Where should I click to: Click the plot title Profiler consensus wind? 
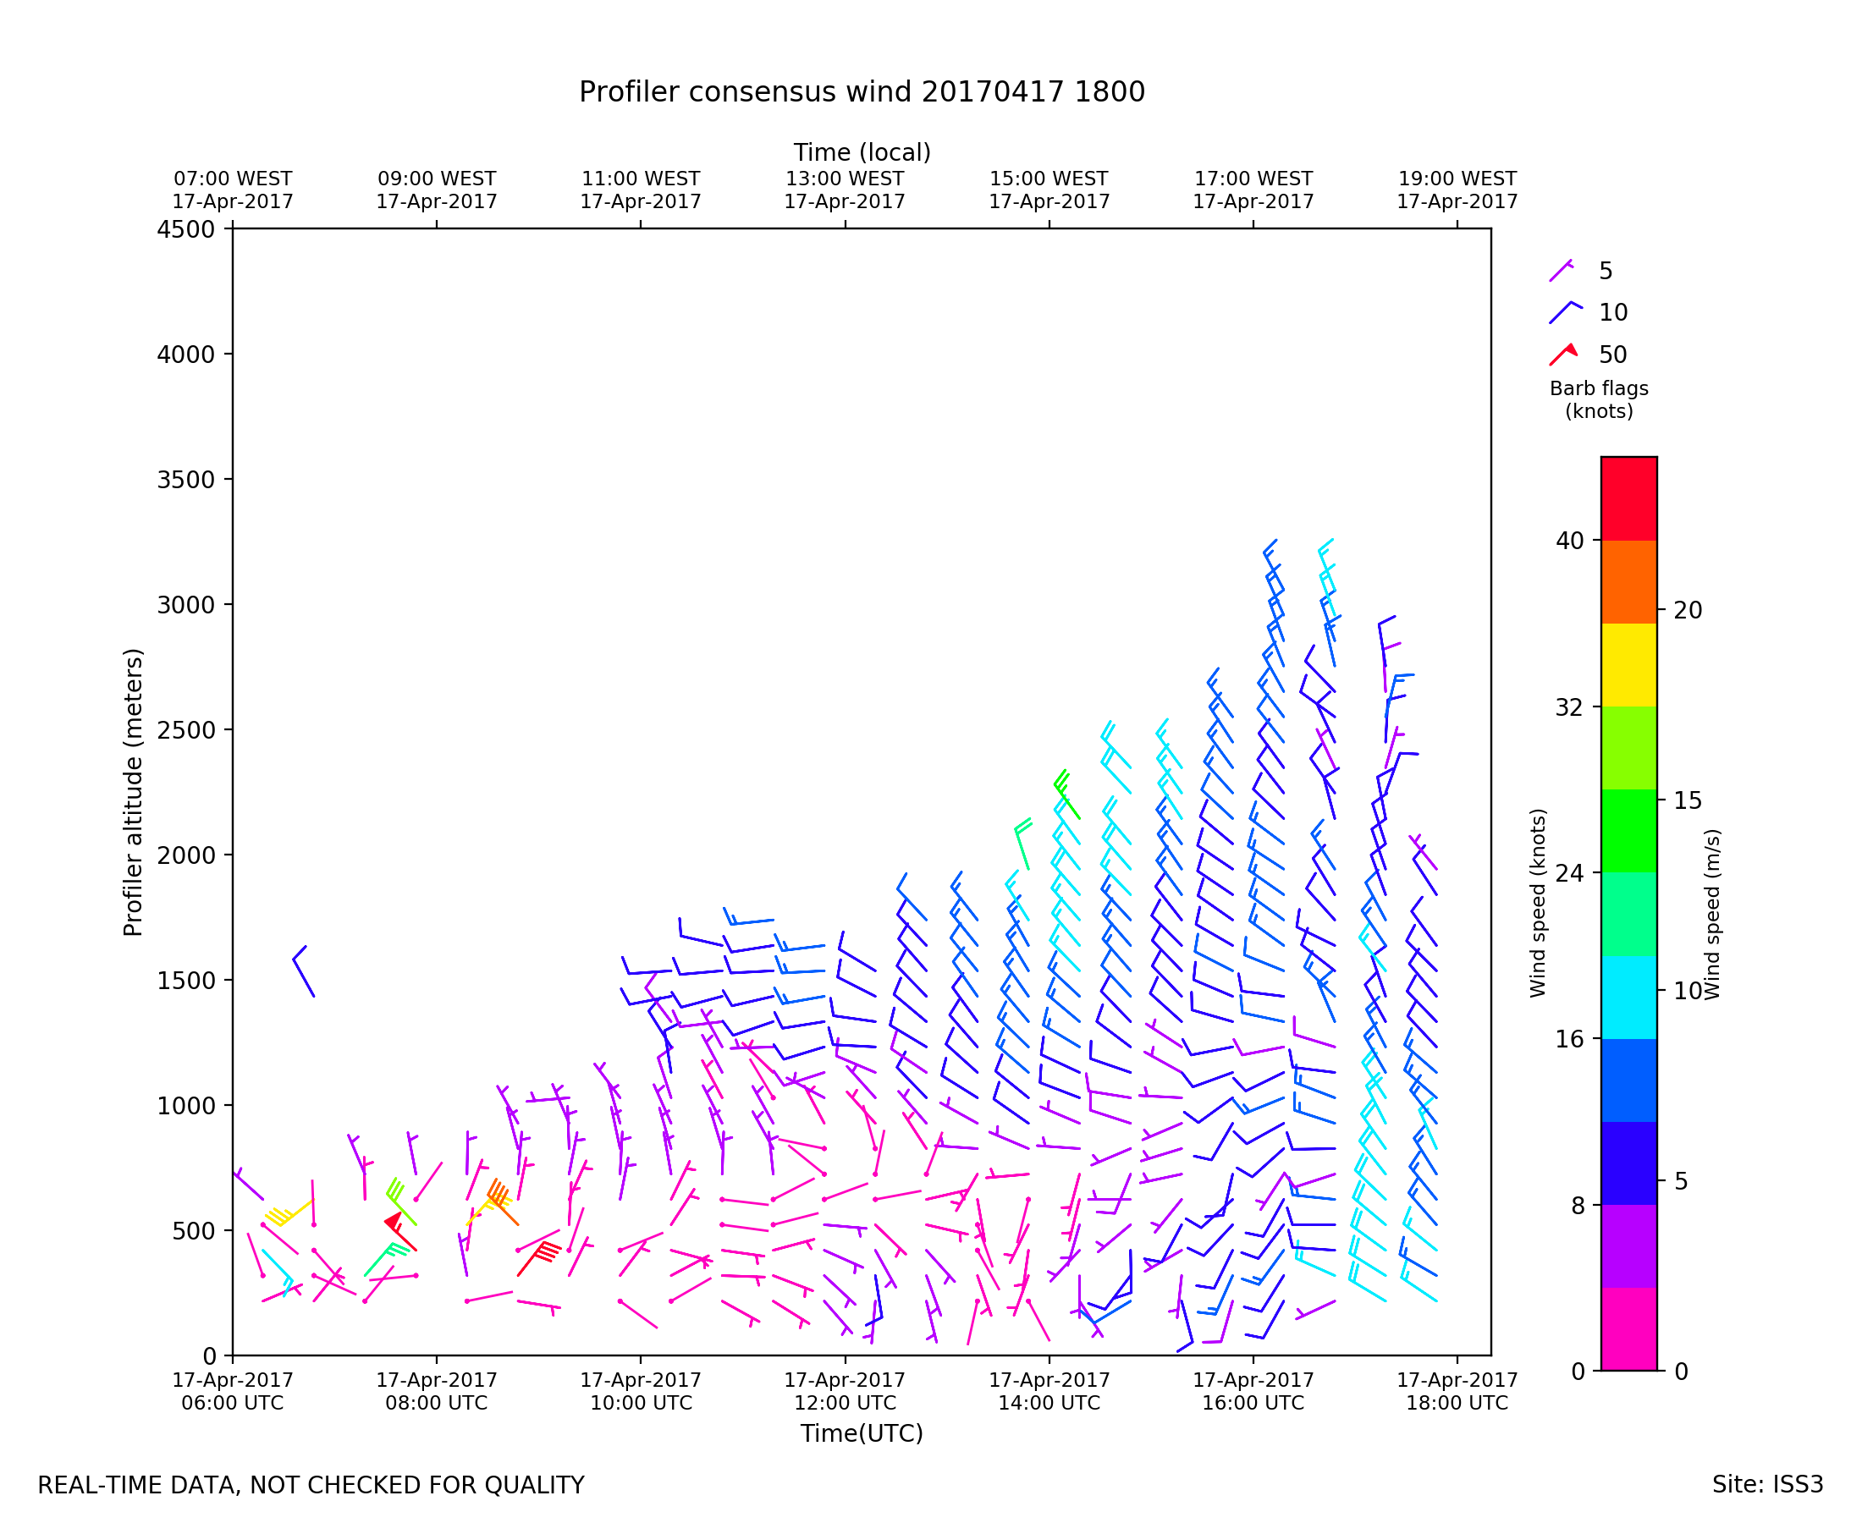862,92
